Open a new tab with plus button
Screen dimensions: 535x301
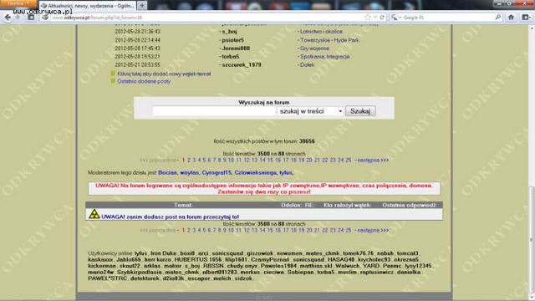(x=142, y=5)
